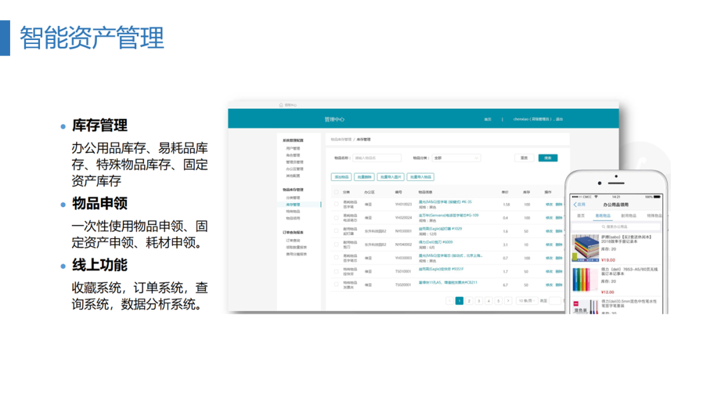The width and height of the screenshot is (721, 406).
Task: Click the 添加物品 button
Action: tap(341, 177)
